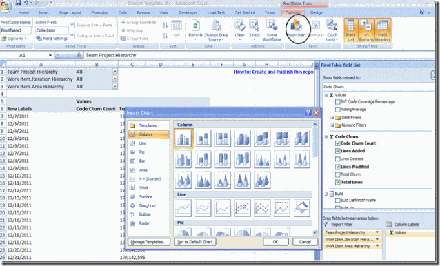Switch to the Page Layout tab
The image size is (440, 266).
[70, 13]
